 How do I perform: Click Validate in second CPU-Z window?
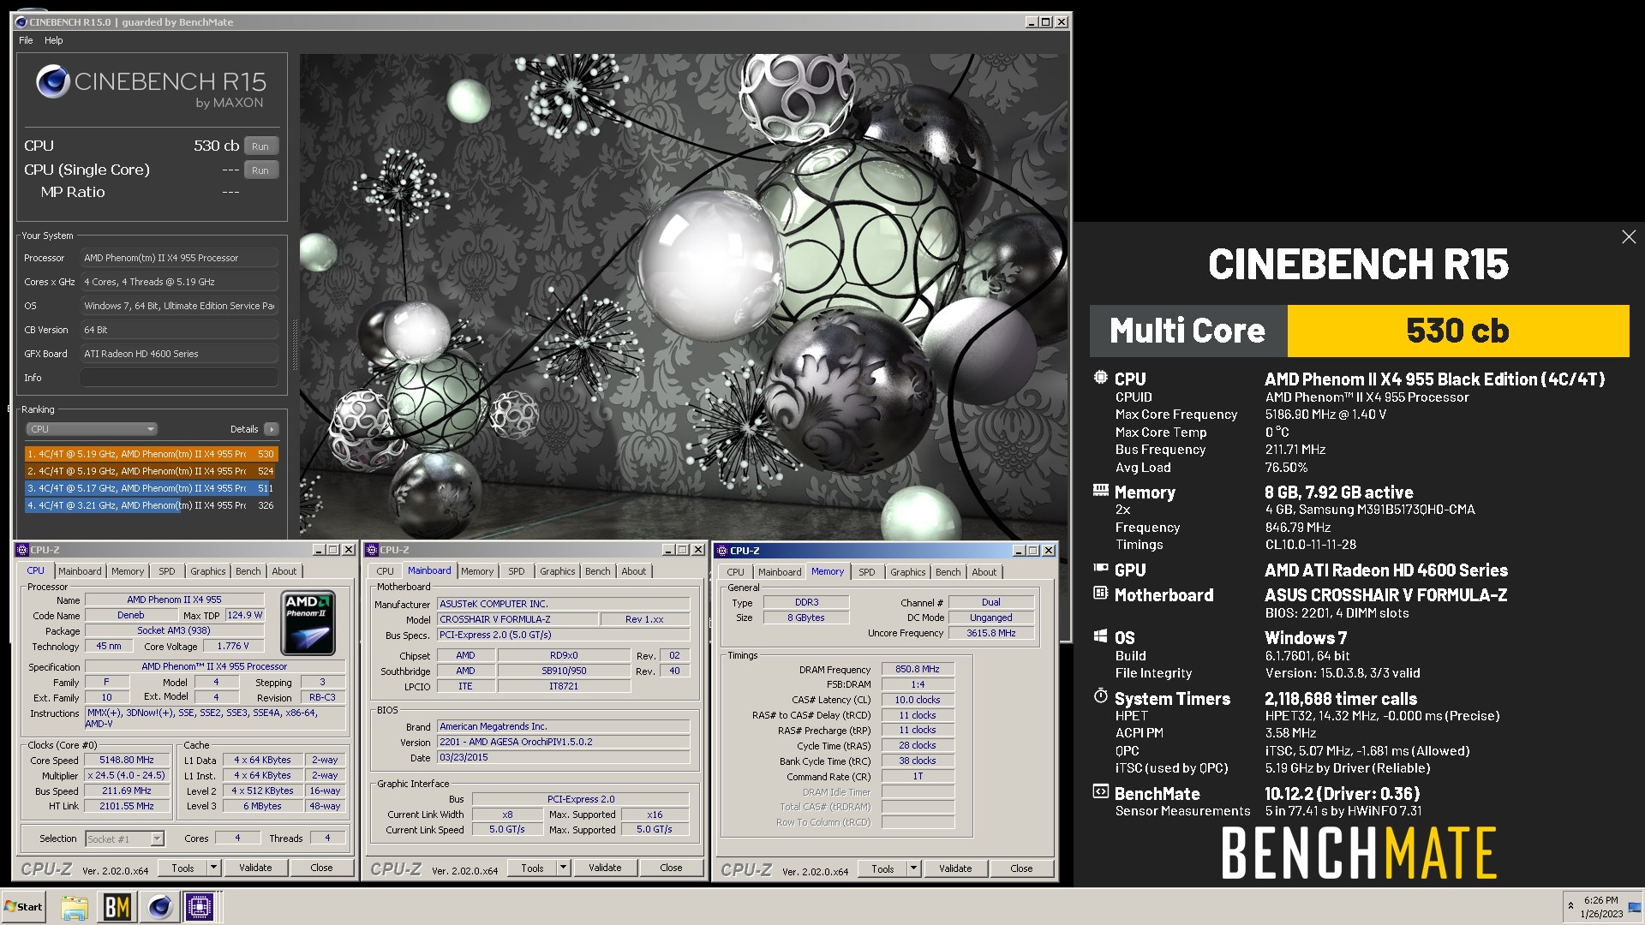[605, 868]
